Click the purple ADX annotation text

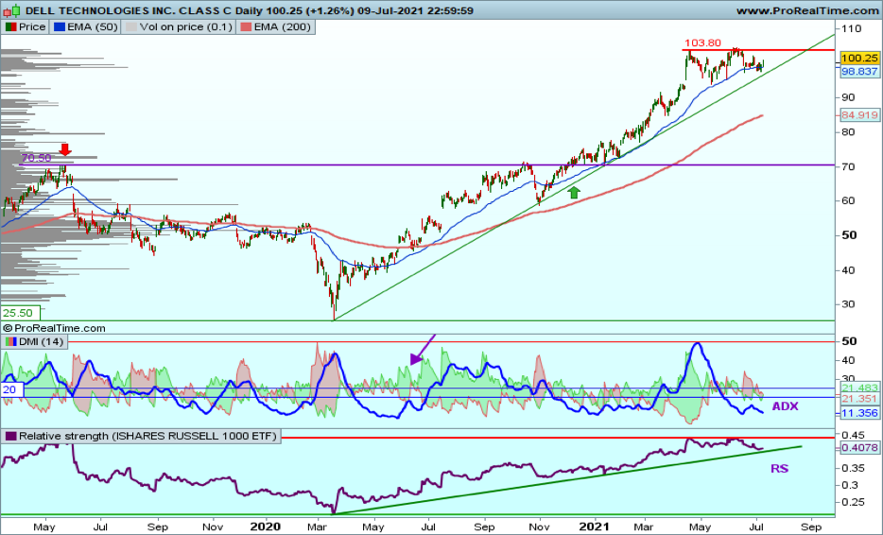click(785, 406)
